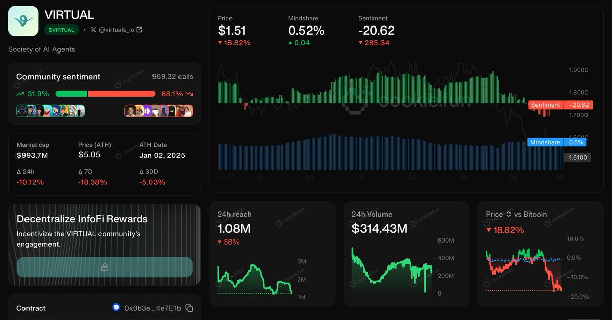Click the green bullish part of sentiment bar
This screenshot has height=320, width=612.
tap(71, 94)
